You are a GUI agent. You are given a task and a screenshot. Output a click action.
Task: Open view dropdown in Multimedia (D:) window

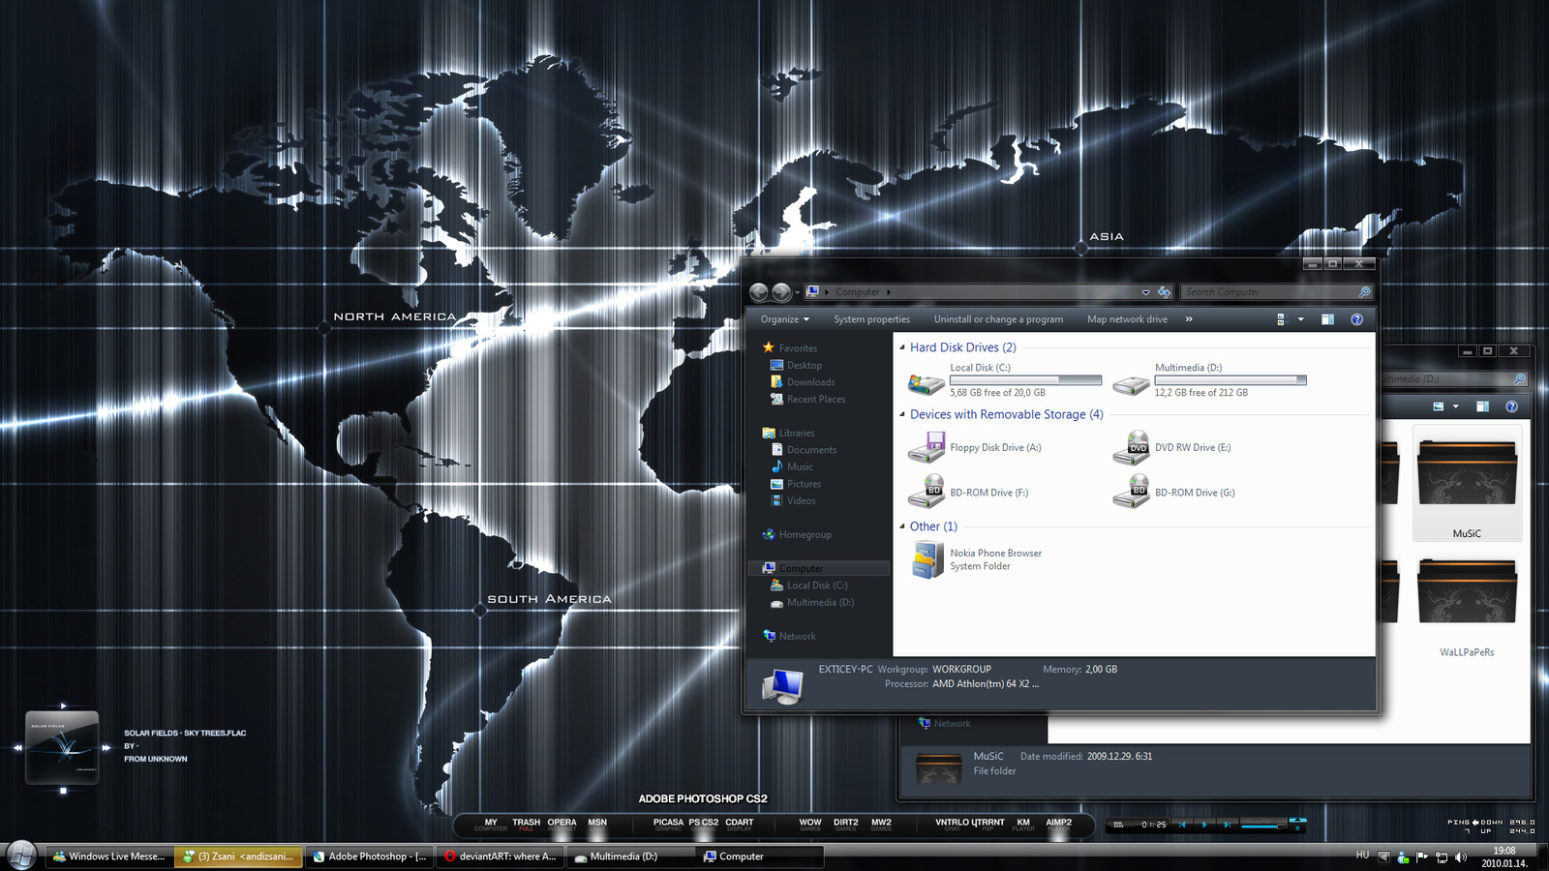tap(1456, 406)
